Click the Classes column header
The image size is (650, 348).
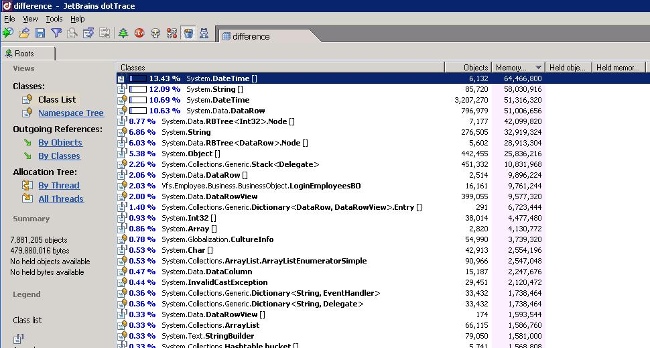pyautogui.click(x=280, y=68)
